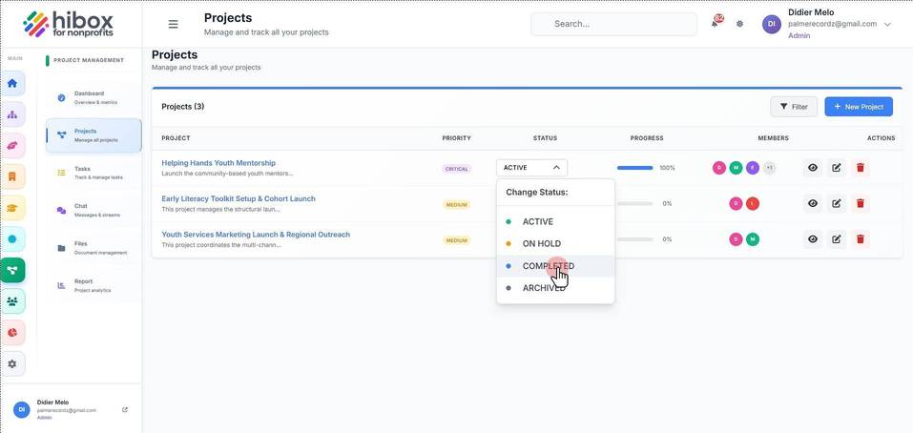This screenshot has width=913, height=433.
Task: Collapse the ACTIVE status dropdown for Helping Hands
Action: click(x=531, y=168)
